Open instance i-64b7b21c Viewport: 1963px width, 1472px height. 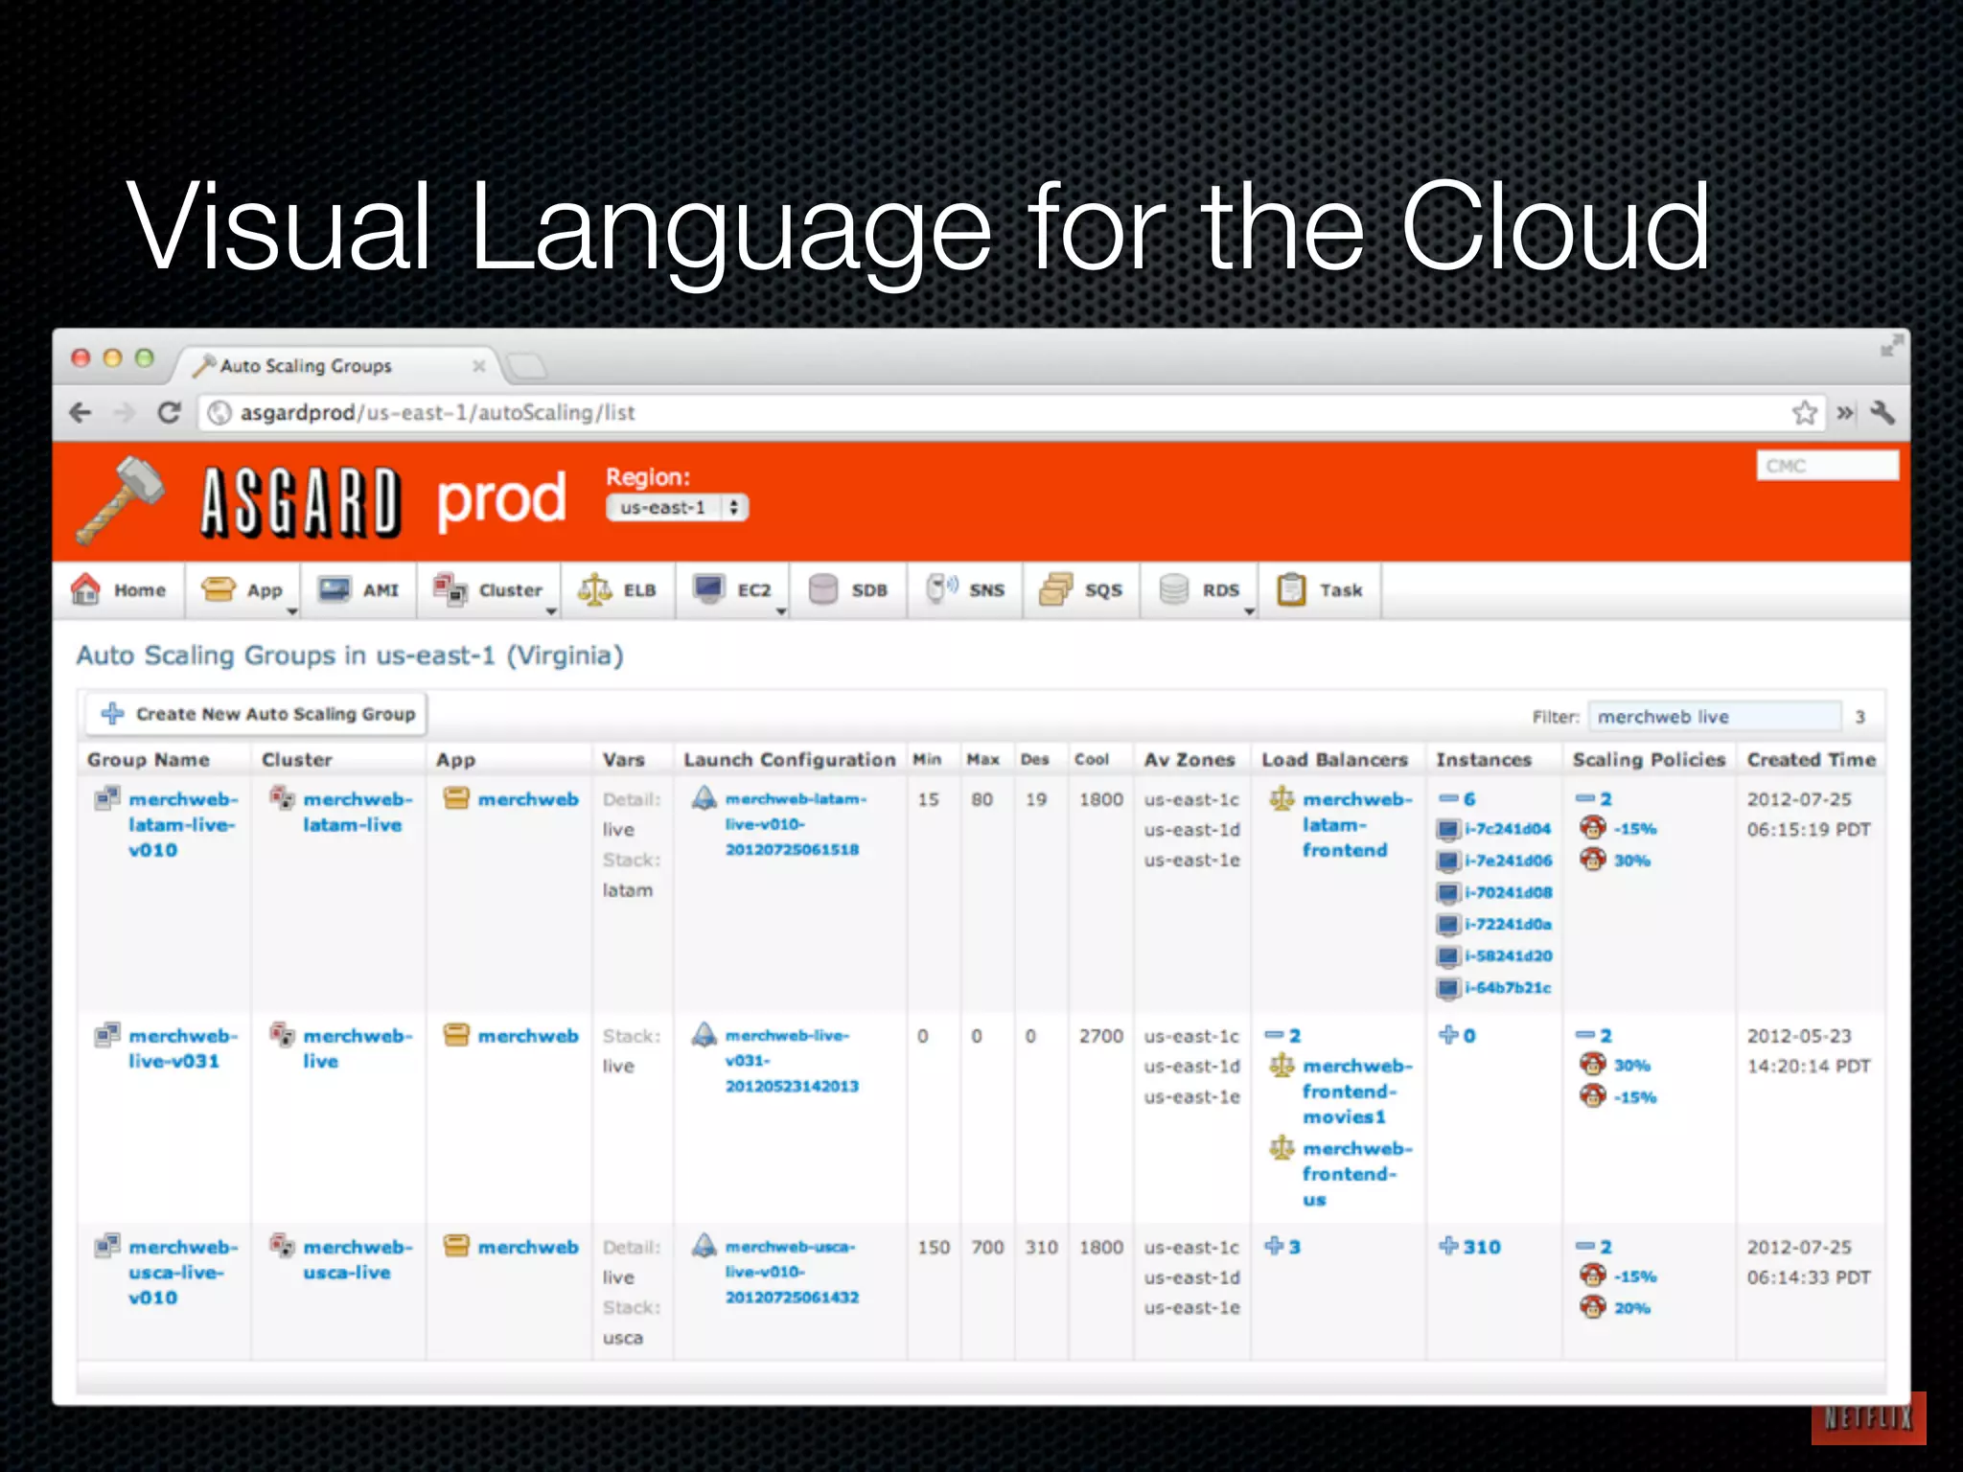pos(1508,987)
